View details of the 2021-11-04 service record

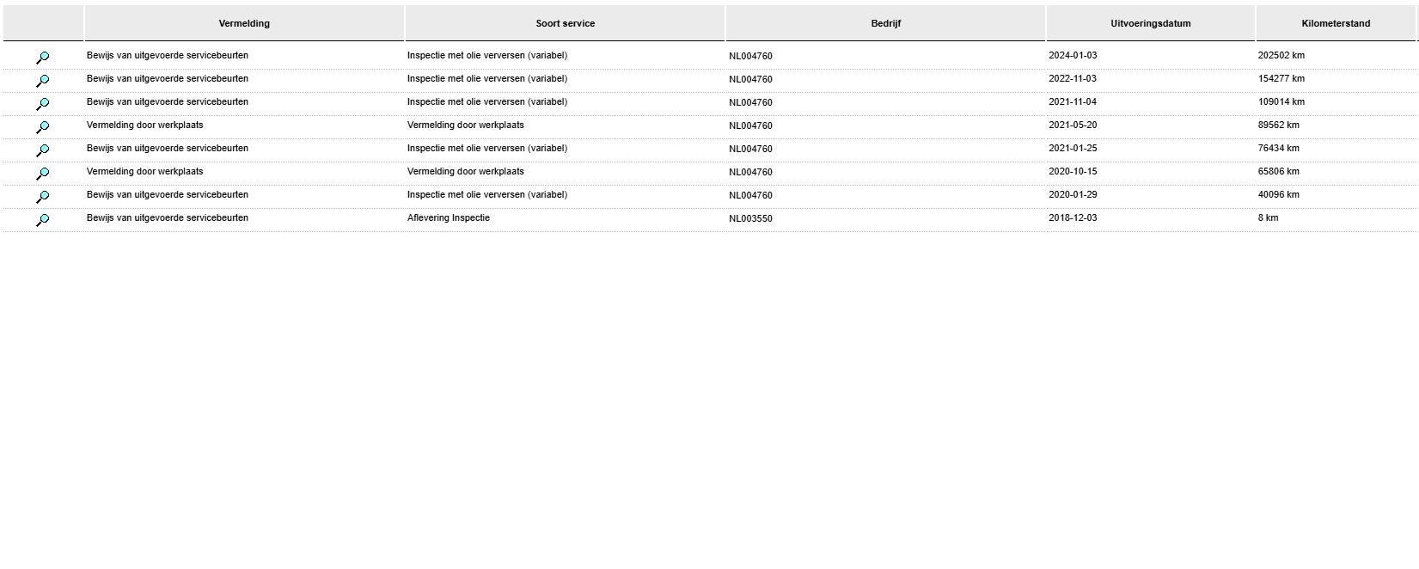click(x=42, y=104)
